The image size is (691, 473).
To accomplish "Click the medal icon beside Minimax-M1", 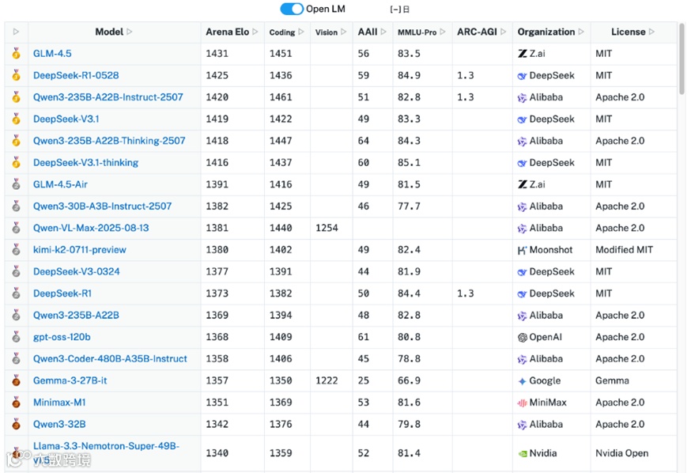I will [17, 402].
